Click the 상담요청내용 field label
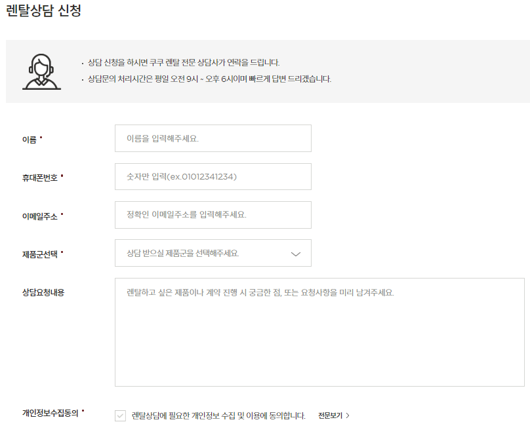Image resolution: width=530 pixels, height=424 pixels. point(43,292)
